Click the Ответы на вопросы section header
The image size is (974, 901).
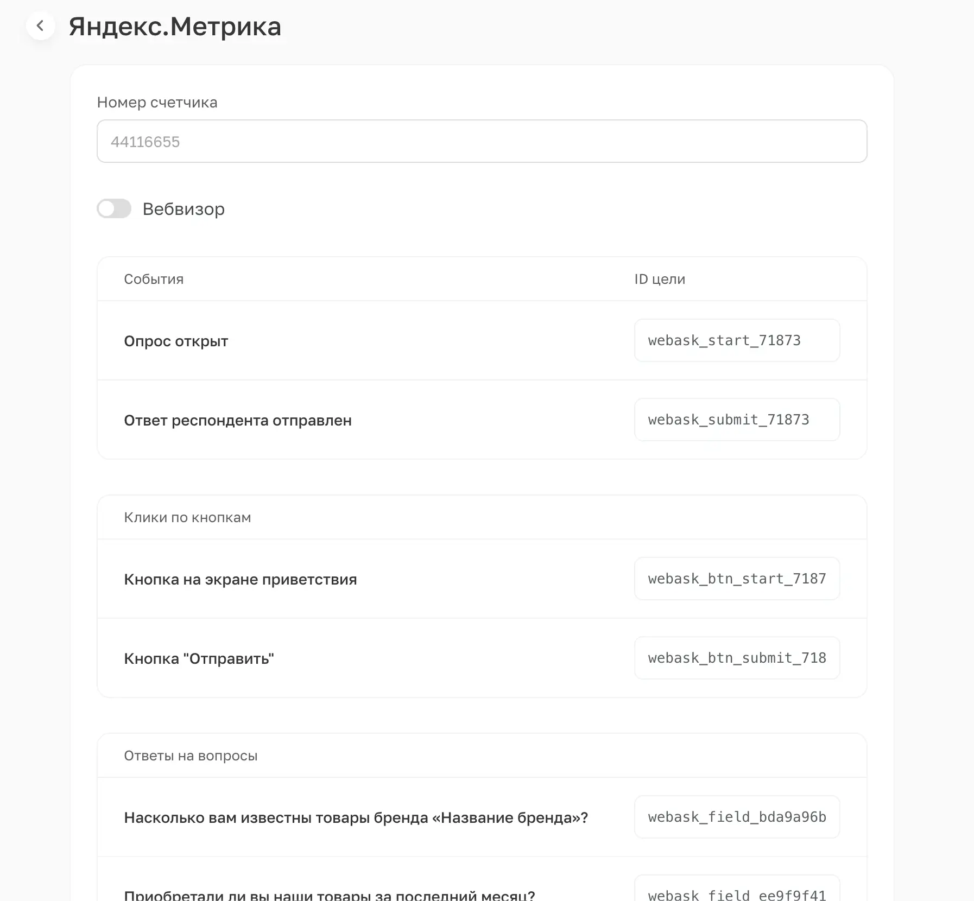coord(191,755)
